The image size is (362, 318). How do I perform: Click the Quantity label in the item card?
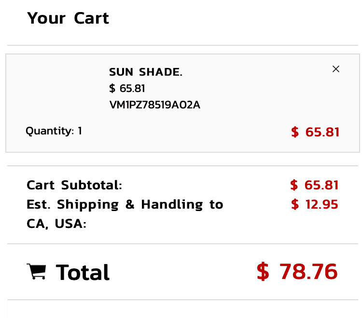[x=49, y=131]
